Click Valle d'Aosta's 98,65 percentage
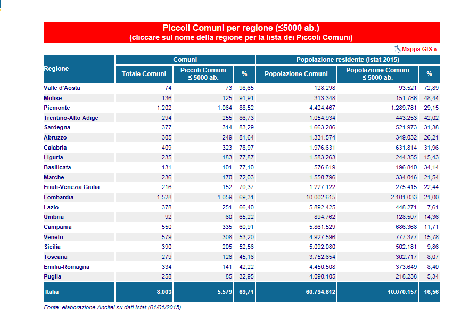 pyautogui.click(x=246, y=88)
